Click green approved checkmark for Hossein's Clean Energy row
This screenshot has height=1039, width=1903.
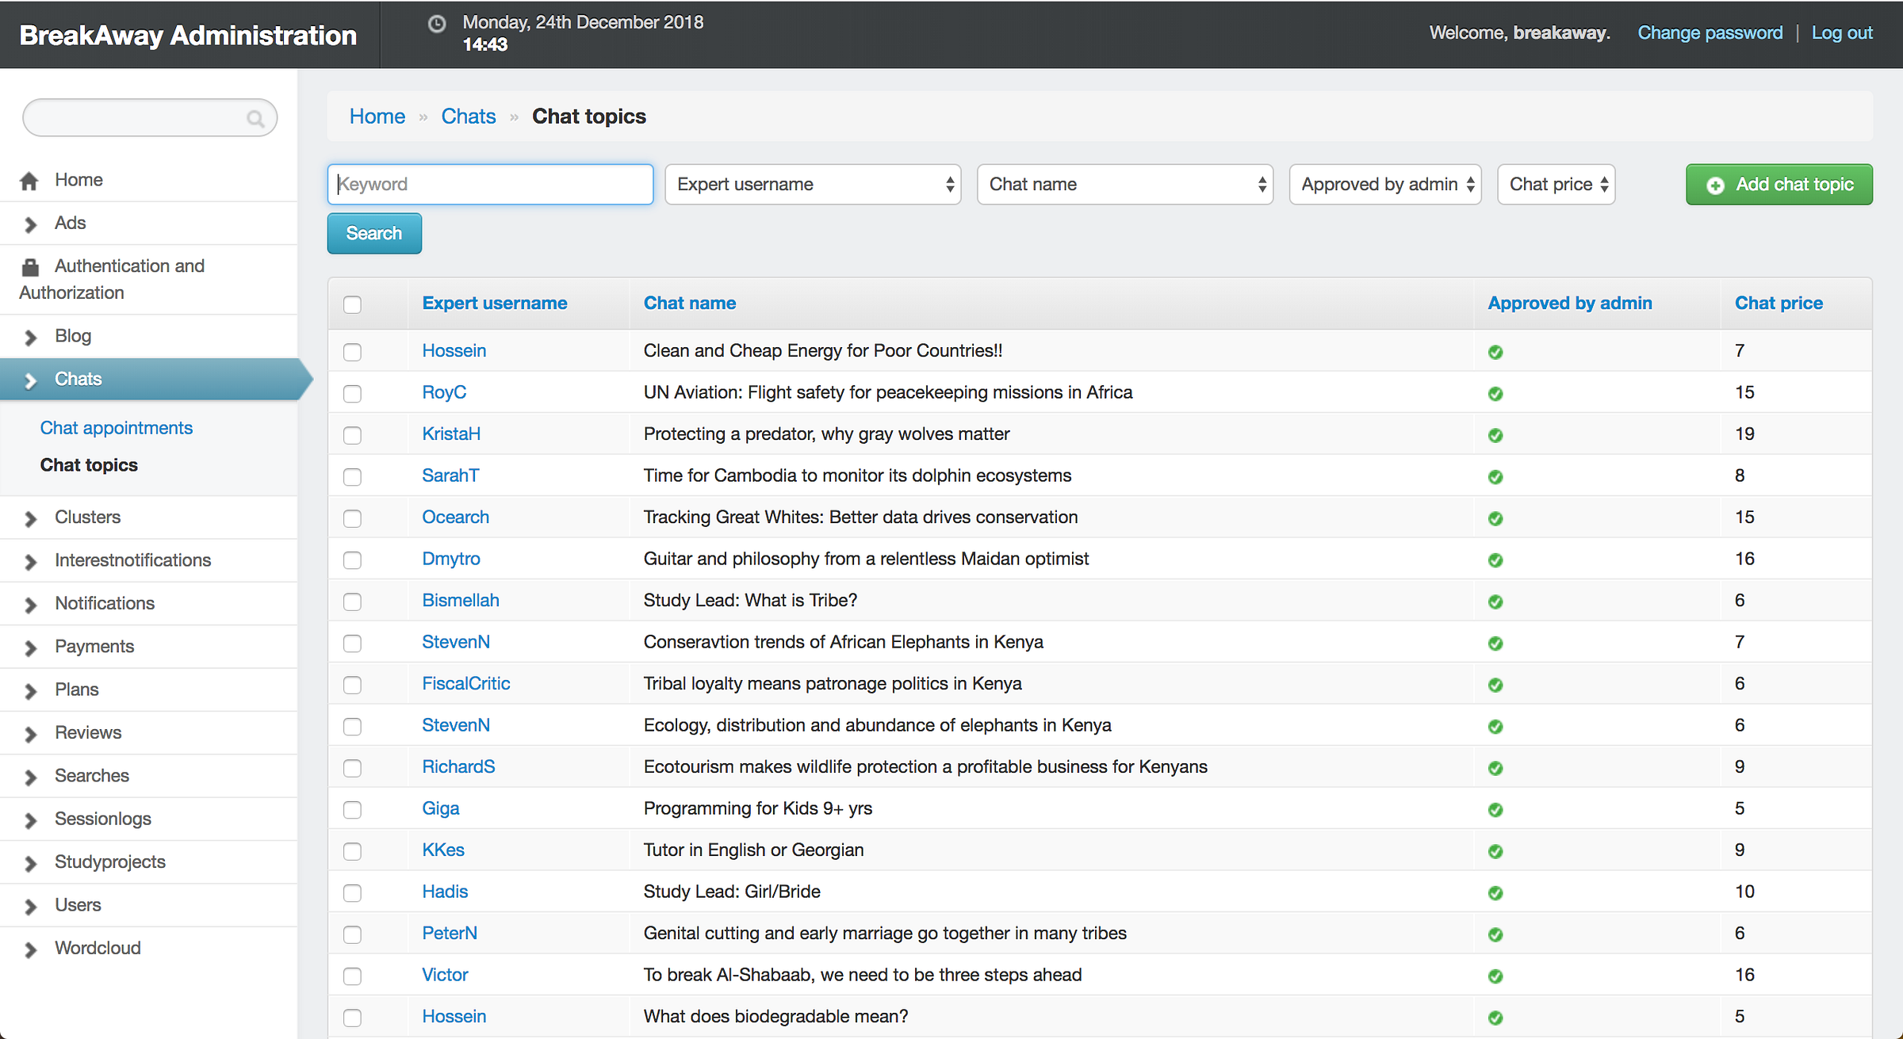point(1495,352)
